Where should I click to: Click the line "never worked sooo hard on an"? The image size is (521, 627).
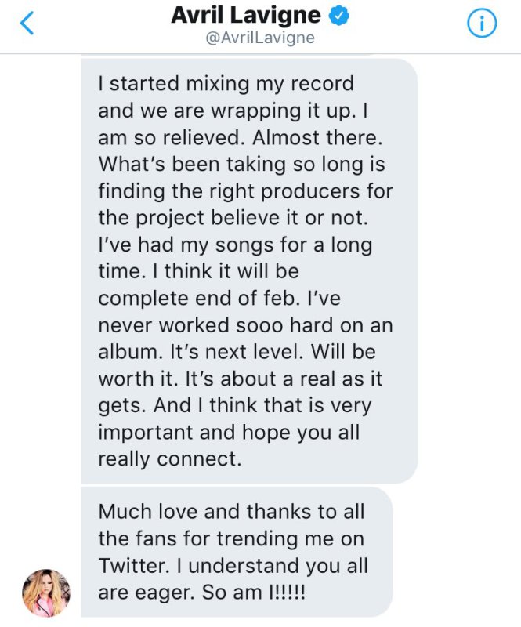[245, 325]
